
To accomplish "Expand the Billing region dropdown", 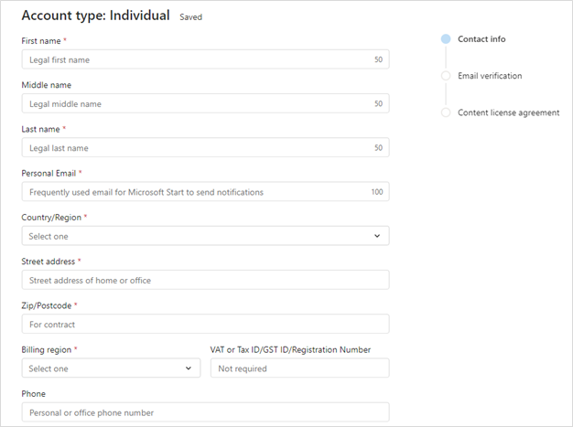I will pos(110,368).
